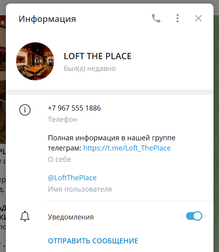The height and width of the screenshot is (252, 219).
Task: Click the bell icon next to Уведомления
Action: click(25, 216)
